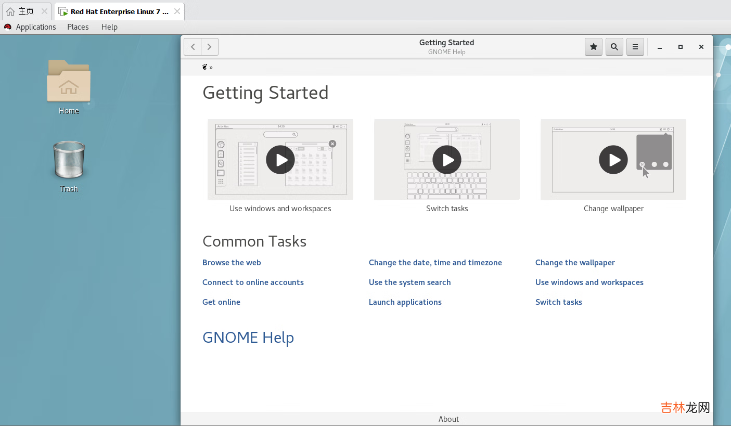Click the bookmark star icon

[x=593, y=47]
